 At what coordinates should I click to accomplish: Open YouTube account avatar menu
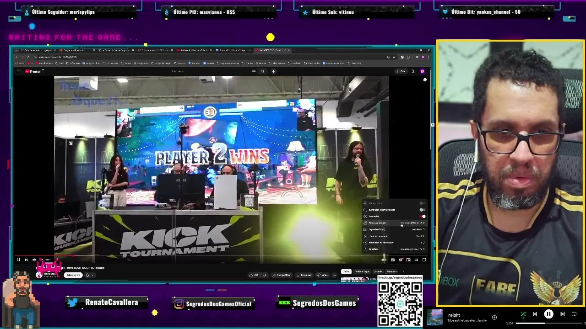[x=422, y=71]
